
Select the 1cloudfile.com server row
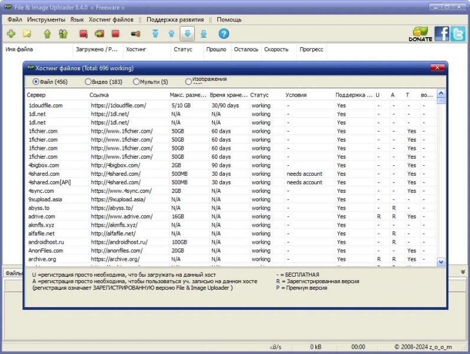pyautogui.click(x=231, y=106)
